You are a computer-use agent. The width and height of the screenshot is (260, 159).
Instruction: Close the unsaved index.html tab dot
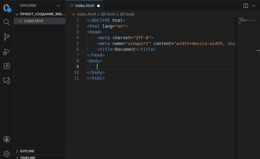pyautogui.click(x=98, y=6)
